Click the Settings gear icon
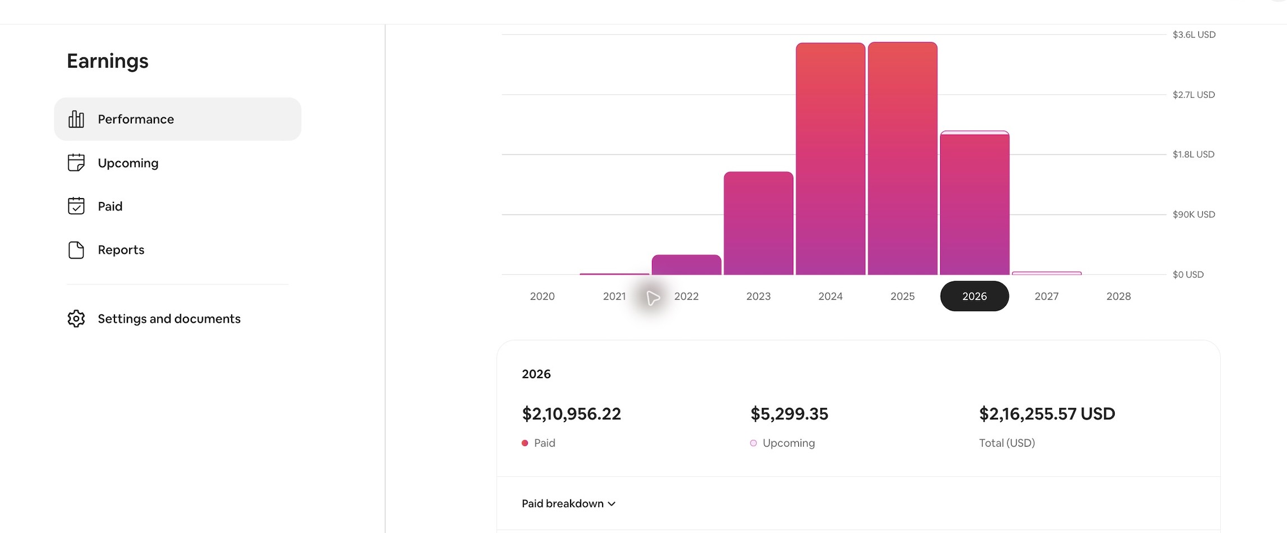This screenshot has height=533, width=1287. coord(76,319)
